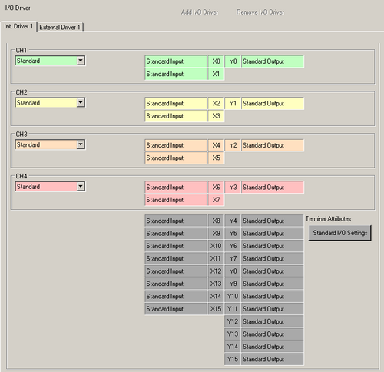384x372 pixels.
Task: Switch to the External Driver 1 tab
Action: coord(60,27)
